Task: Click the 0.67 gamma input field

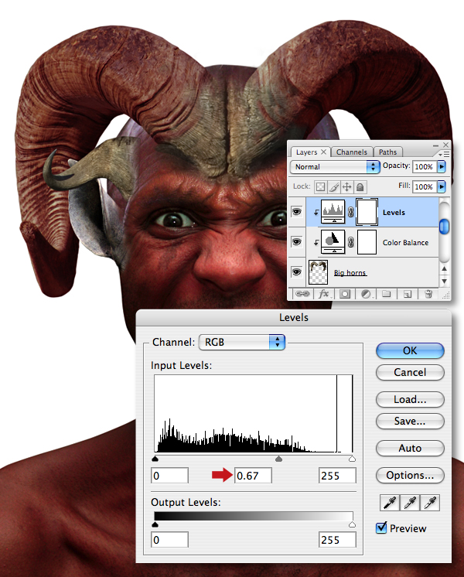Action: point(253,476)
